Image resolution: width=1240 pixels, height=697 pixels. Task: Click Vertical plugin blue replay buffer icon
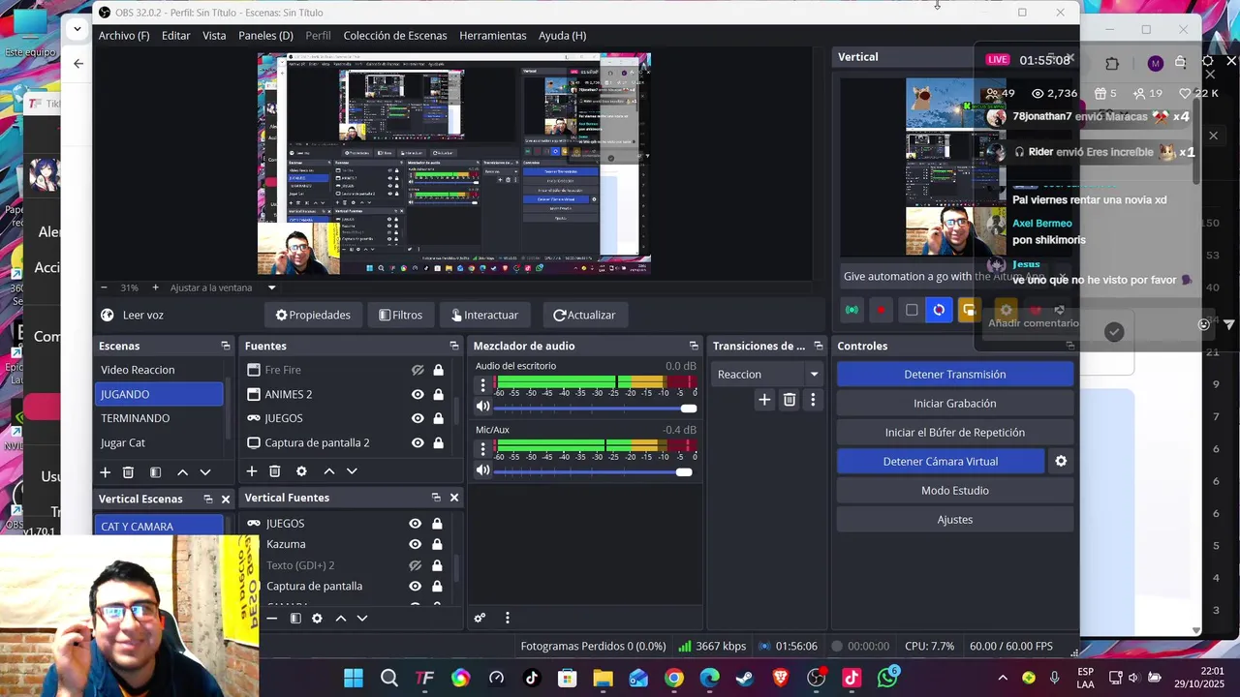(x=939, y=310)
